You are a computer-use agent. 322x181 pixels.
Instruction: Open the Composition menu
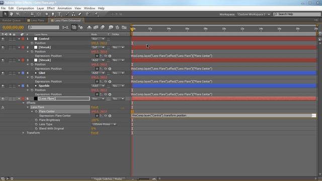[x=25, y=8]
